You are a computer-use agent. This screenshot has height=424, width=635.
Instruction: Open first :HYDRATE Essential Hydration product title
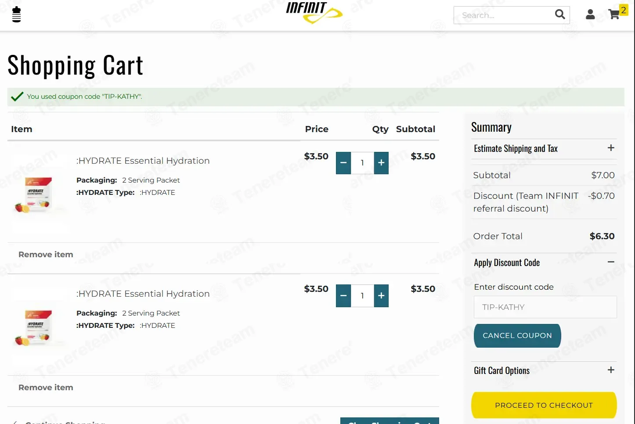143,161
